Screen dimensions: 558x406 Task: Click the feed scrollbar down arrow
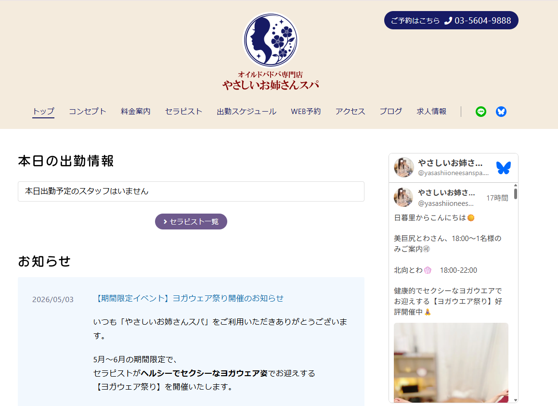(516, 400)
